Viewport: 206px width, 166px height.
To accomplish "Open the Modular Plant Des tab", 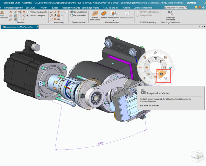I will (71, 8).
